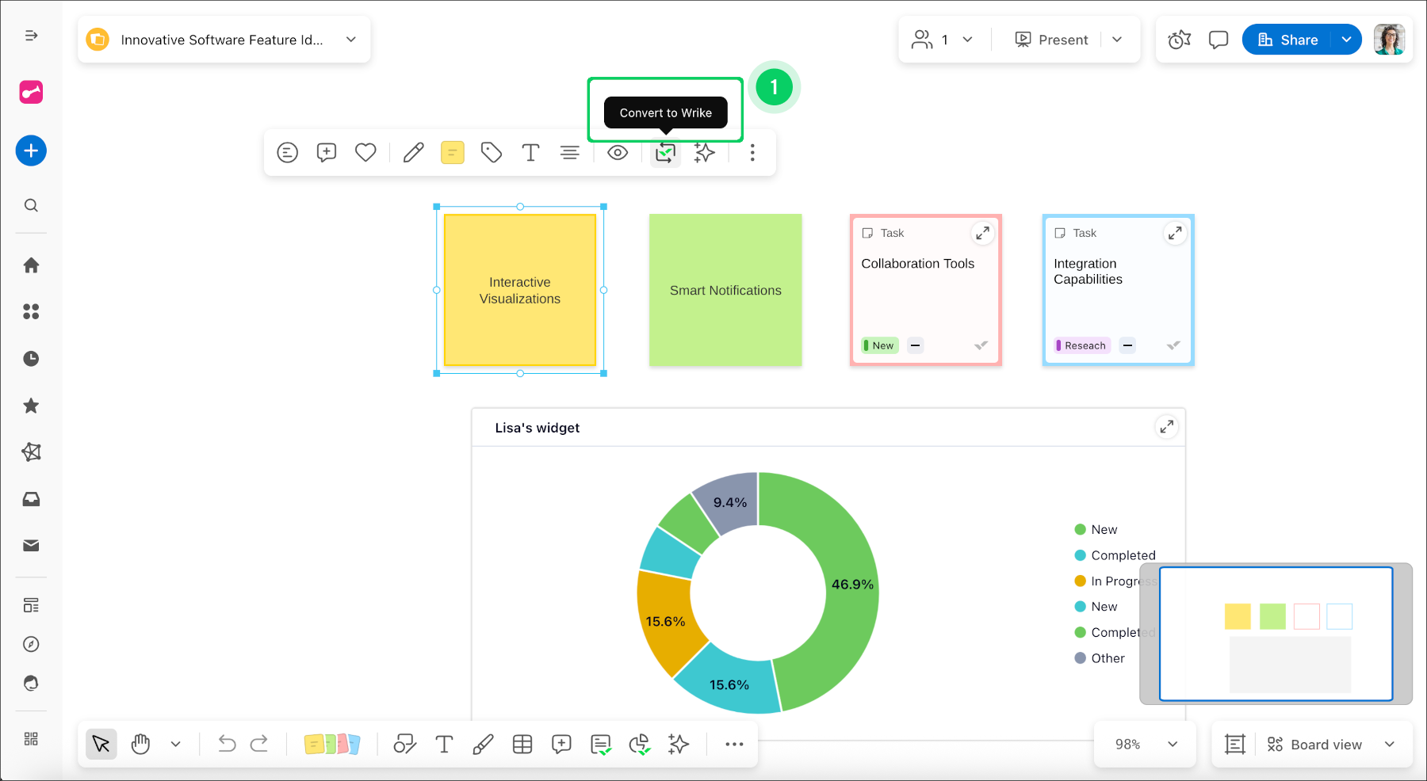Click the tag icon in floating toolbar

(x=492, y=153)
